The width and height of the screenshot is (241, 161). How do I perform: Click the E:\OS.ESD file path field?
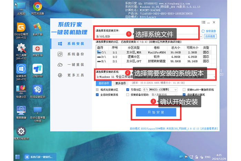pyautogui.click(x=148, y=37)
